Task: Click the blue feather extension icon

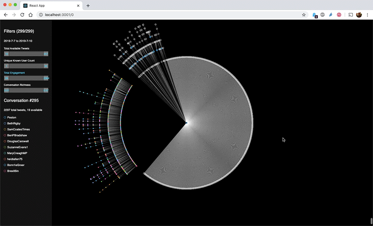Action: click(331, 14)
